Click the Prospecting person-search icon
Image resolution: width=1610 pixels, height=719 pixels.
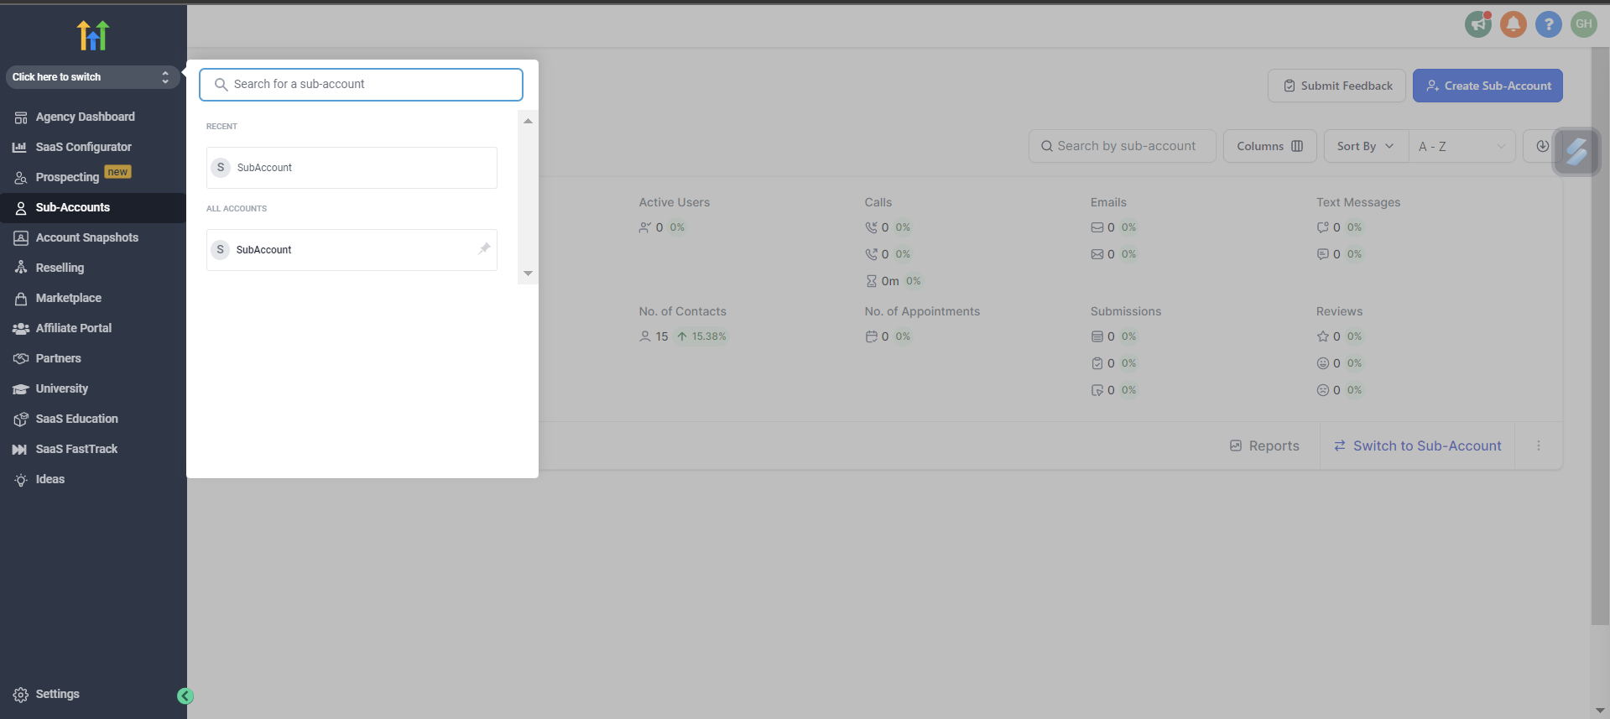tap(21, 178)
